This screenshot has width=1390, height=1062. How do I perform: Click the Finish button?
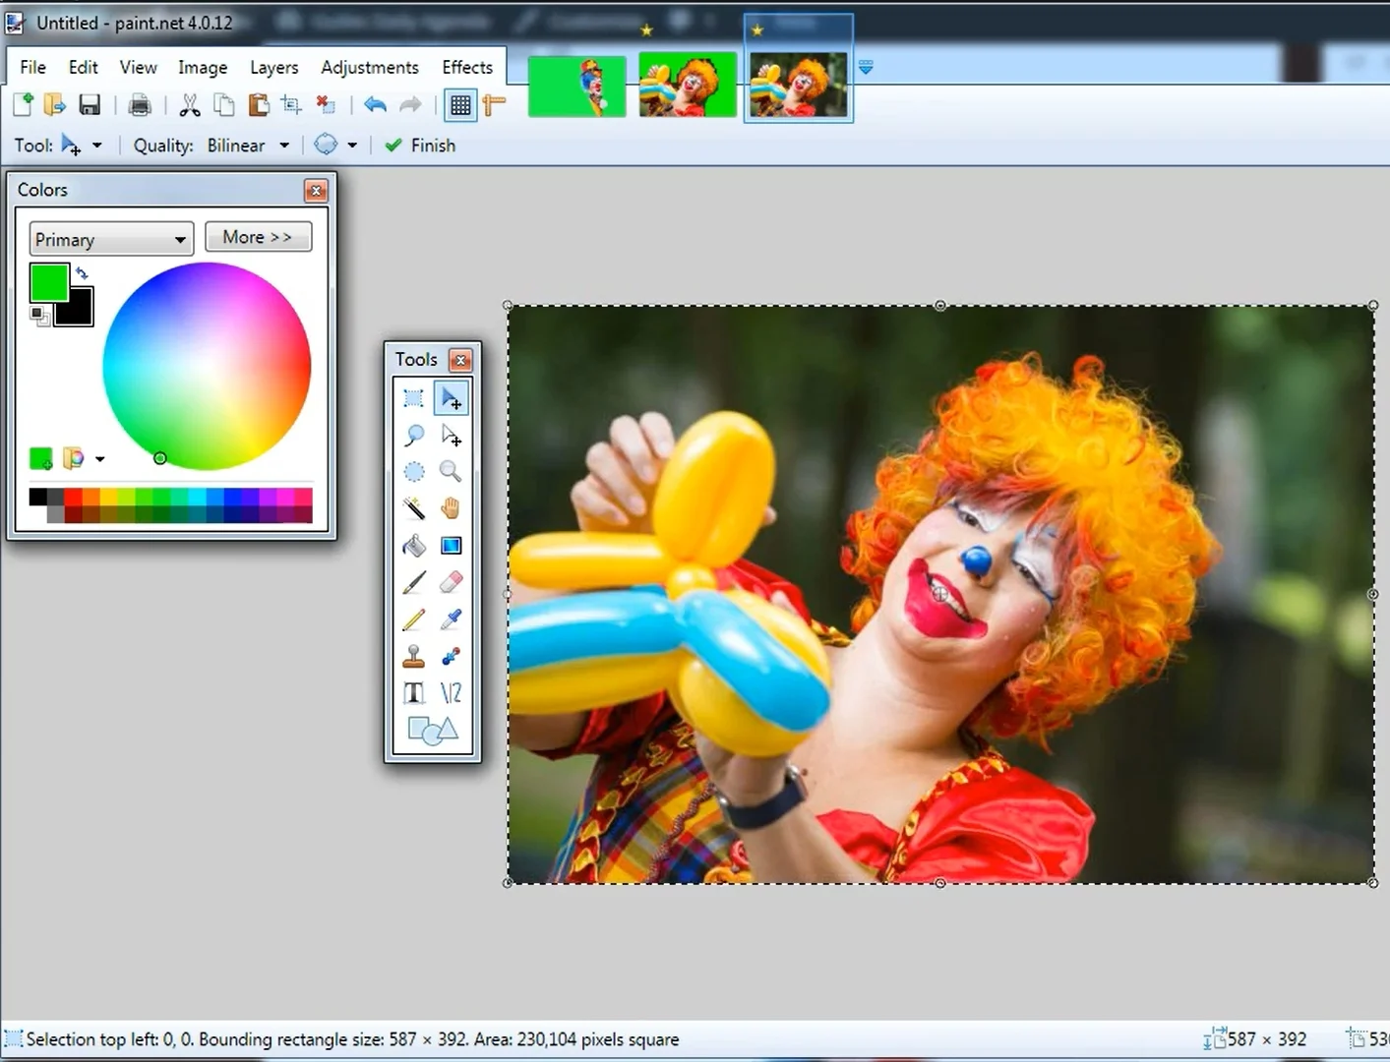[420, 145]
